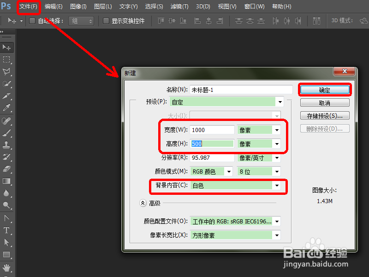Select the Rectangle shape tool
Screen dimensions: 369x277
(6, 255)
